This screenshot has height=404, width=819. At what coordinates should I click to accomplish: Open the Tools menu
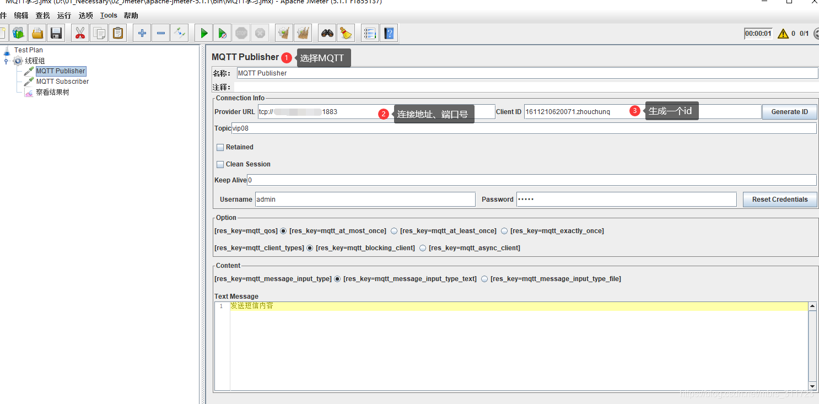[x=109, y=15]
